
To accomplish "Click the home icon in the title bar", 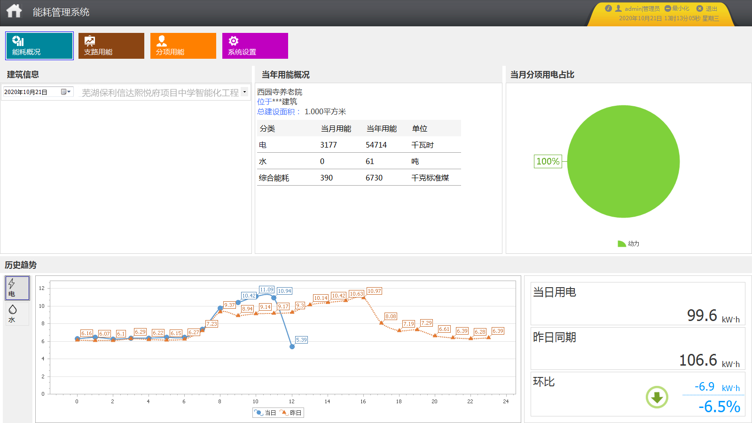I will 15,10.
